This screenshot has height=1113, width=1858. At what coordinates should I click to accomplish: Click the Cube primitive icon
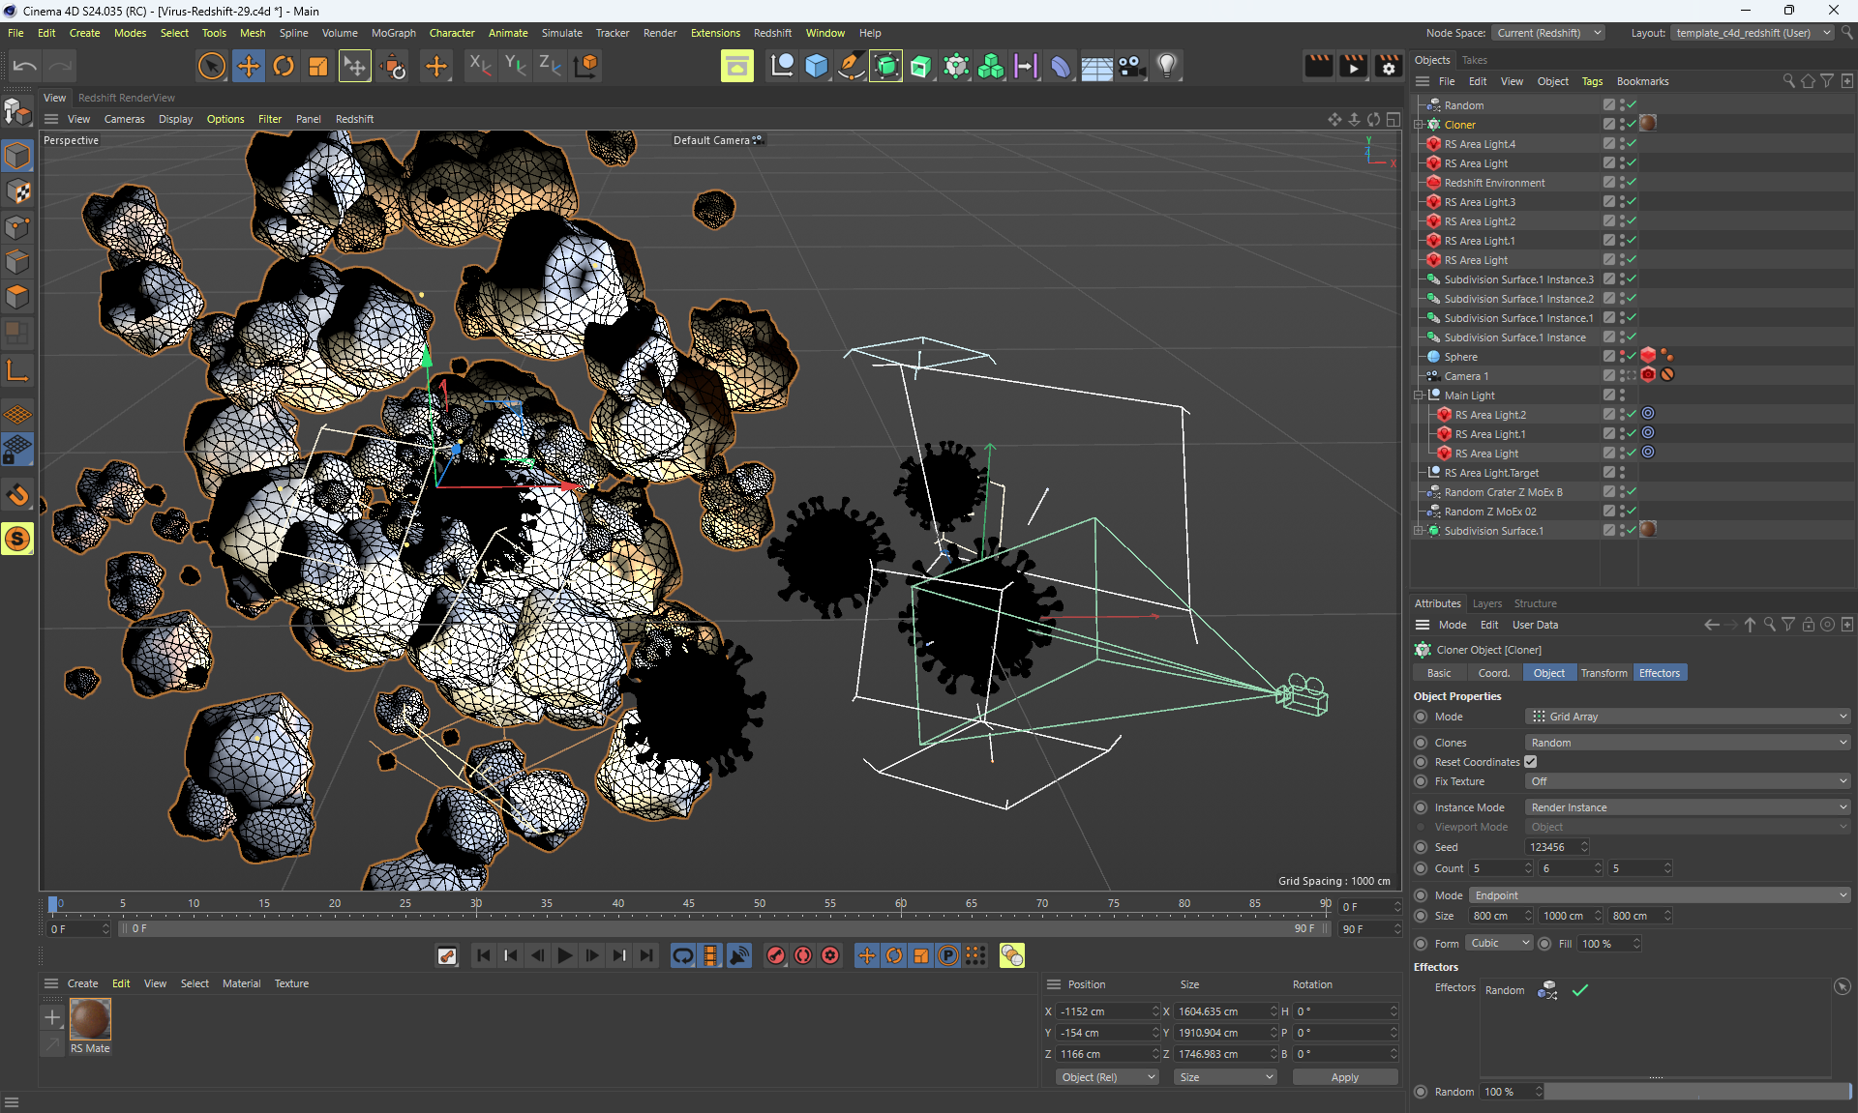point(817,66)
